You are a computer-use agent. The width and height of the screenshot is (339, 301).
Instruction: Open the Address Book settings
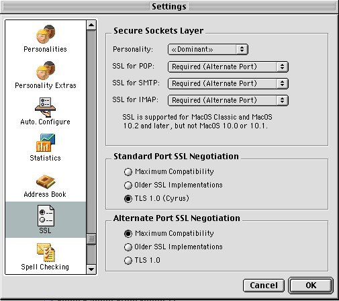tap(46, 185)
